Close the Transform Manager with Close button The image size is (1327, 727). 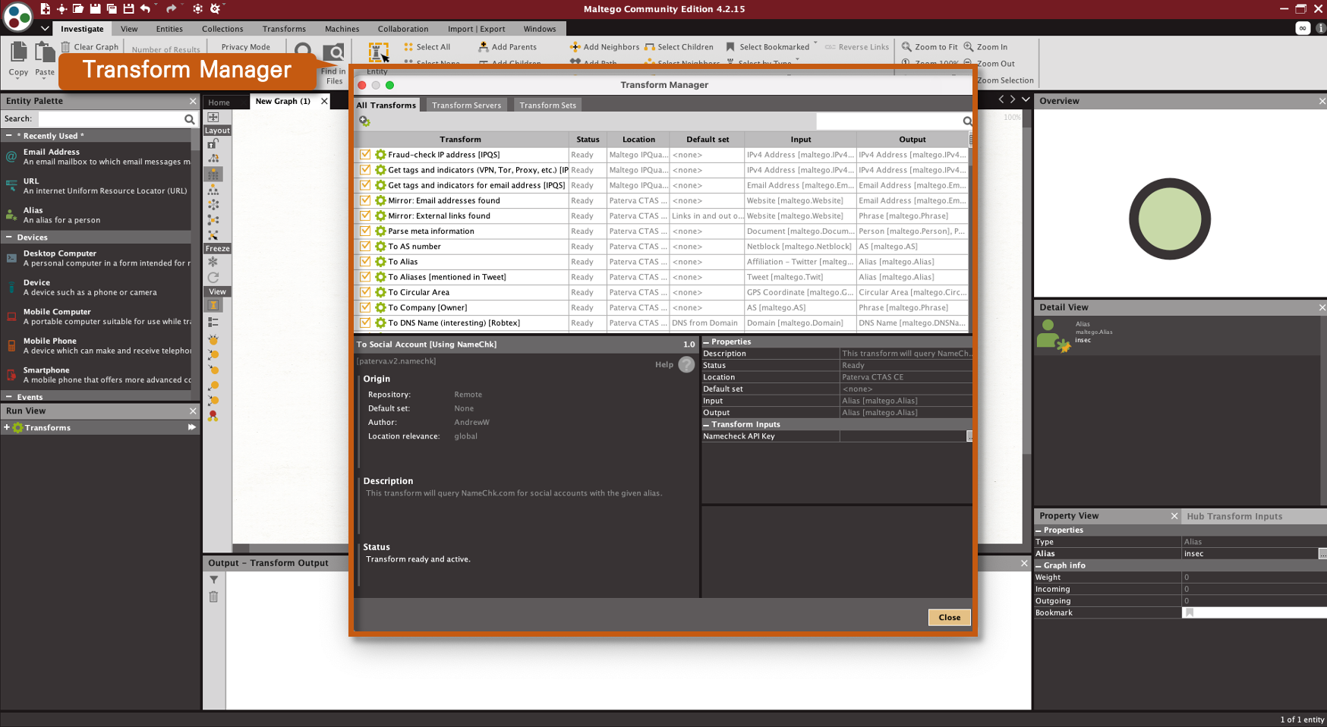coord(949,617)
